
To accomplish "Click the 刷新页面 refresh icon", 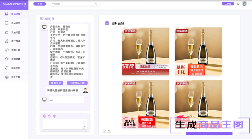I will (7, 68).
